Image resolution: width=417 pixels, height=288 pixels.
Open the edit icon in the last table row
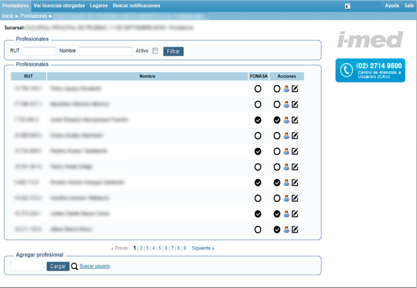tap(295, 229)
